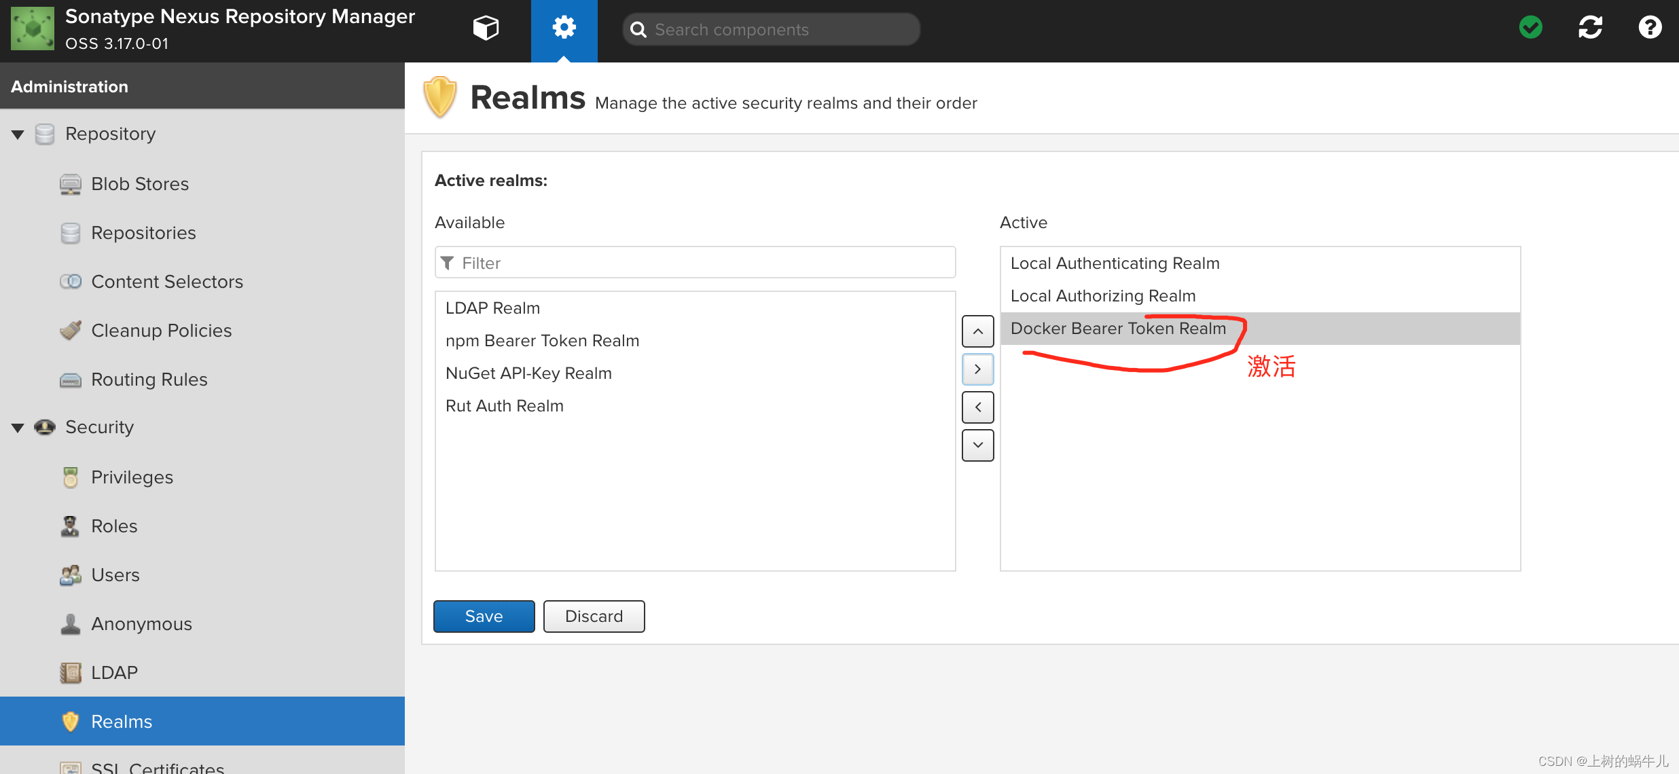Move npm Bearer Token Realm to Active

(x=543, y=339)
